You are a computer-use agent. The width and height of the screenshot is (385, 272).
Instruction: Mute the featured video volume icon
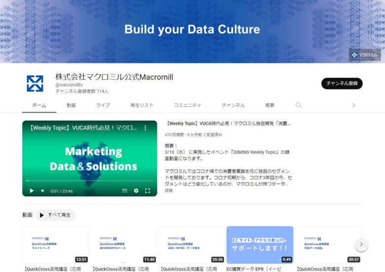point(43,191)
